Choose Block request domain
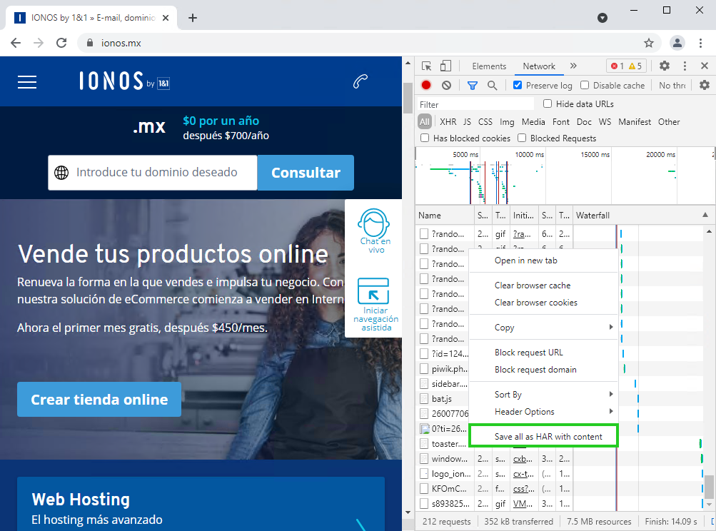Viewport: 716px width, 531px height. tap(543, 370)
